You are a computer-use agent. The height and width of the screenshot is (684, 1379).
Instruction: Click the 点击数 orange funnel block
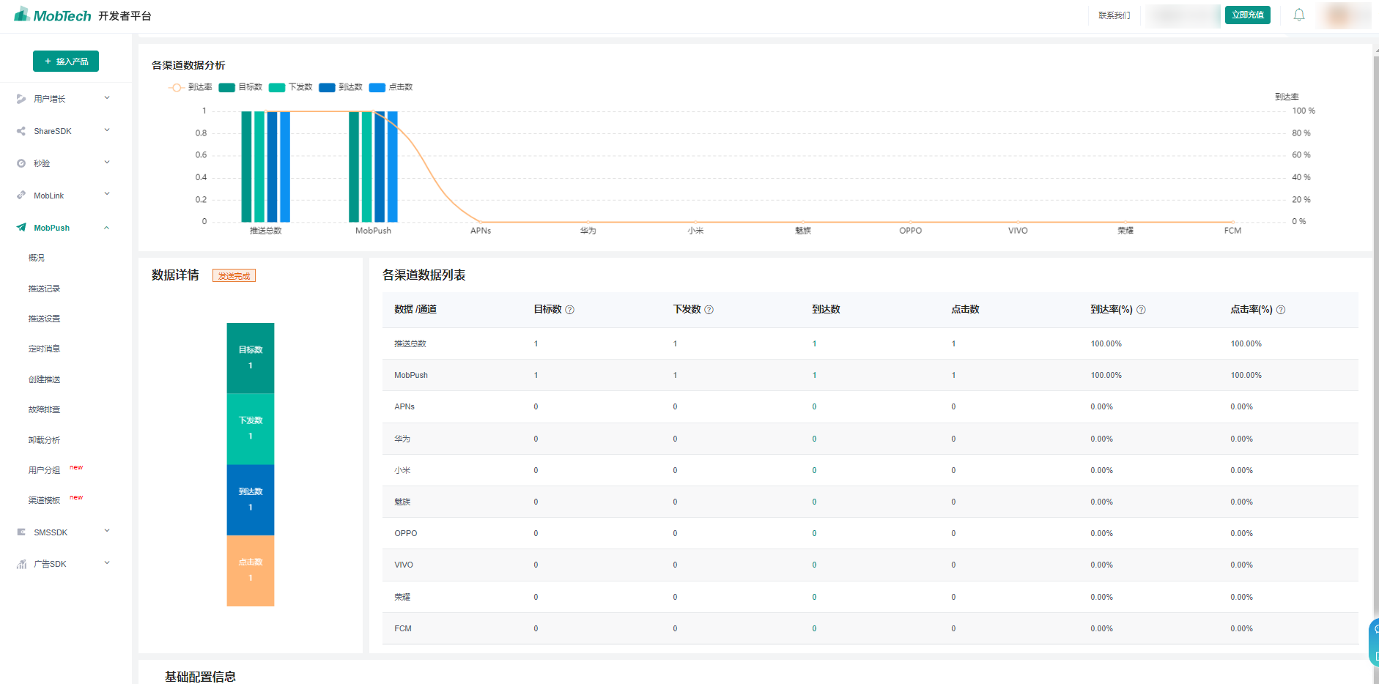[251, 570]
